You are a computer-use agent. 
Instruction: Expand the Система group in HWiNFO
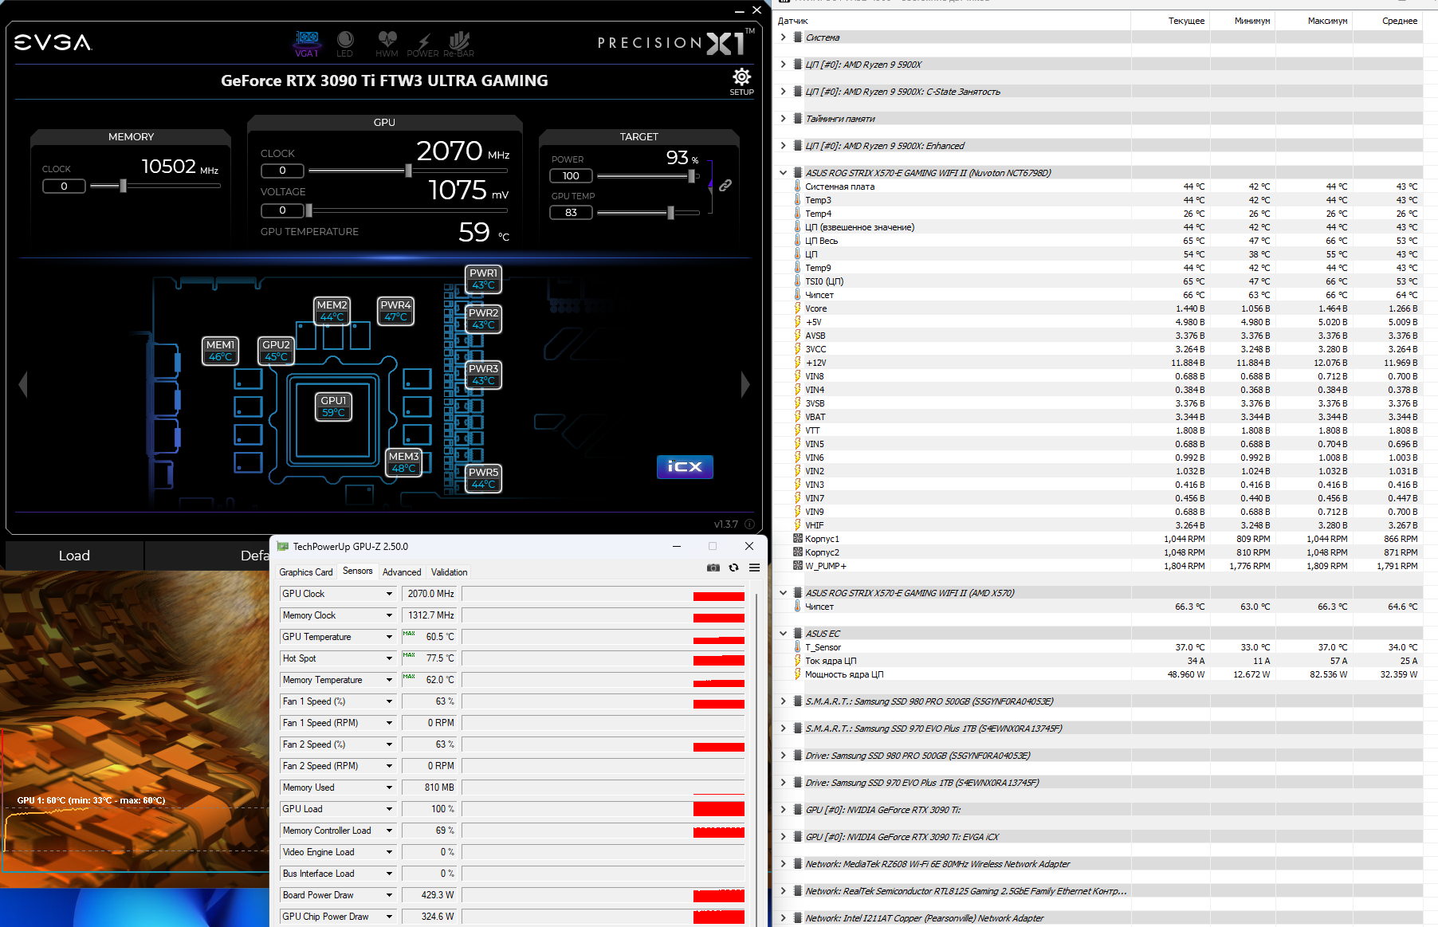pyautogui.click(x=784, y=37)
